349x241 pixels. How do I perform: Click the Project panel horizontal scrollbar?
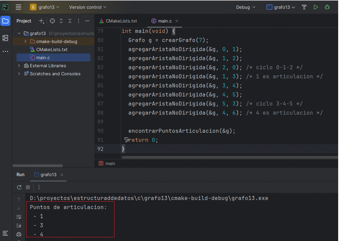pyautogui.click(x=37, y=166)
